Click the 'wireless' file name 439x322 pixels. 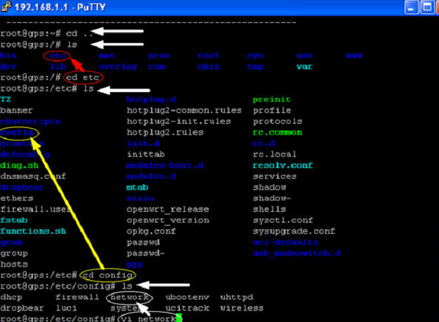pos(242,308)
